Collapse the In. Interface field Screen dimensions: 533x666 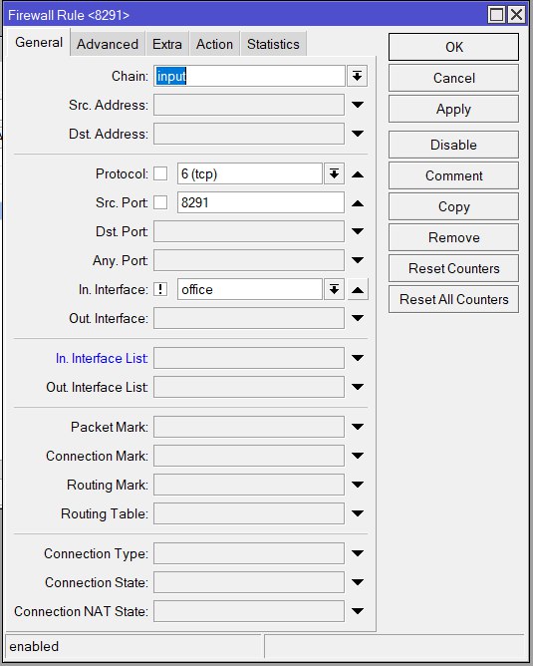(358, 290)
